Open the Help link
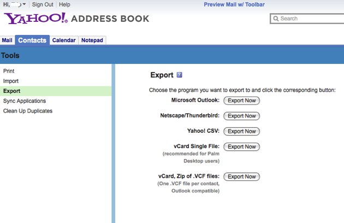This screenshot has width=344, height=223. [x=64, y=4]
